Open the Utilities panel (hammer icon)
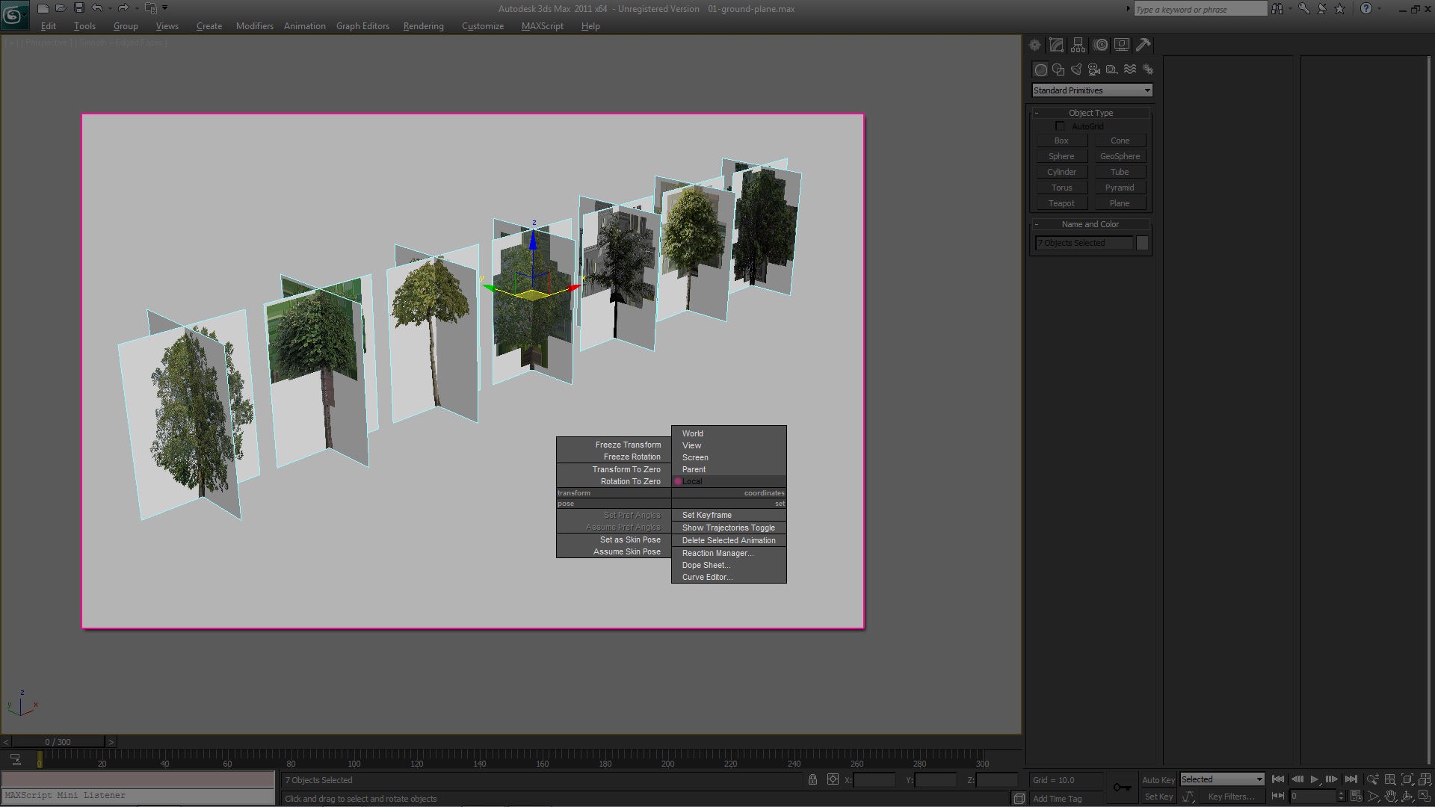Screen dimensions: 1435x807 (x=1144, y=45)
